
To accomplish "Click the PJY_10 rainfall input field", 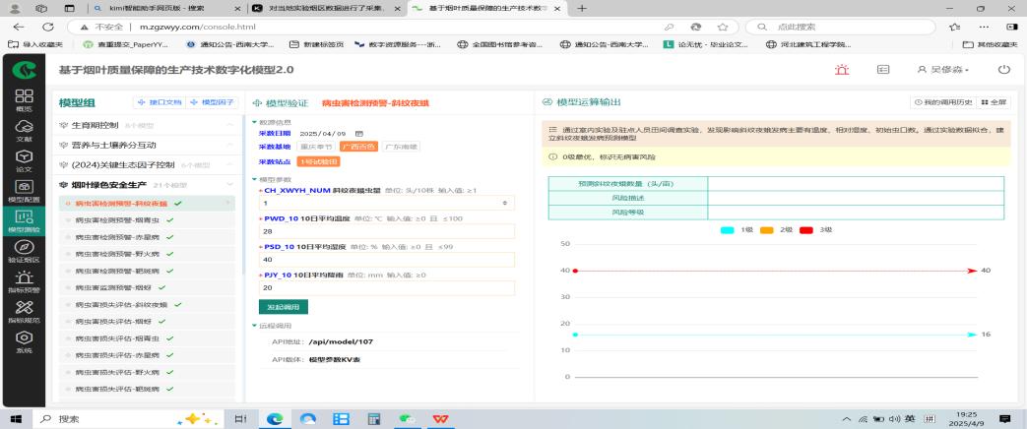I will [386, 287].
